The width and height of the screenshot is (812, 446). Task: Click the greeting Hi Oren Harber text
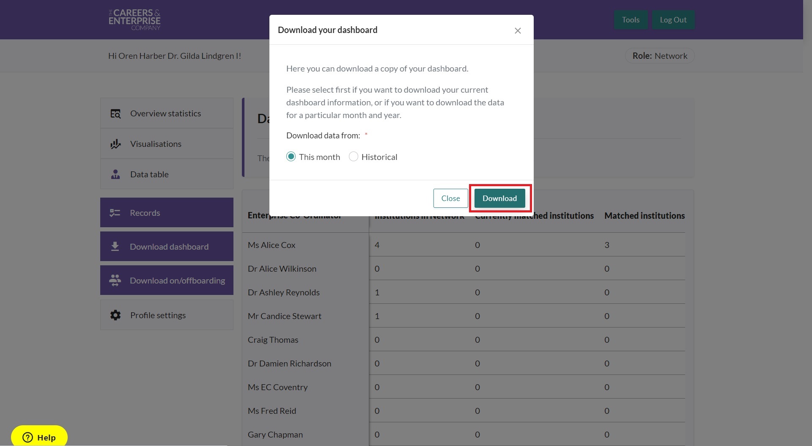[175, 56]
